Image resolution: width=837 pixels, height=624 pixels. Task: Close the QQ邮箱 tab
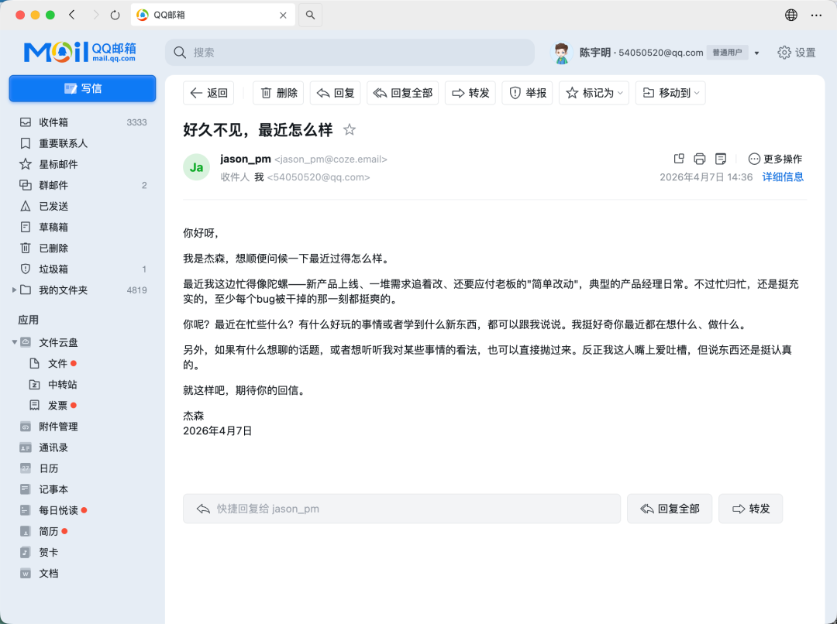coord(283,15)
